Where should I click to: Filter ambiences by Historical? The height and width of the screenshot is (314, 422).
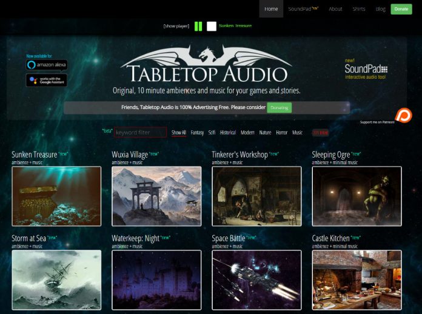point(228,133)
